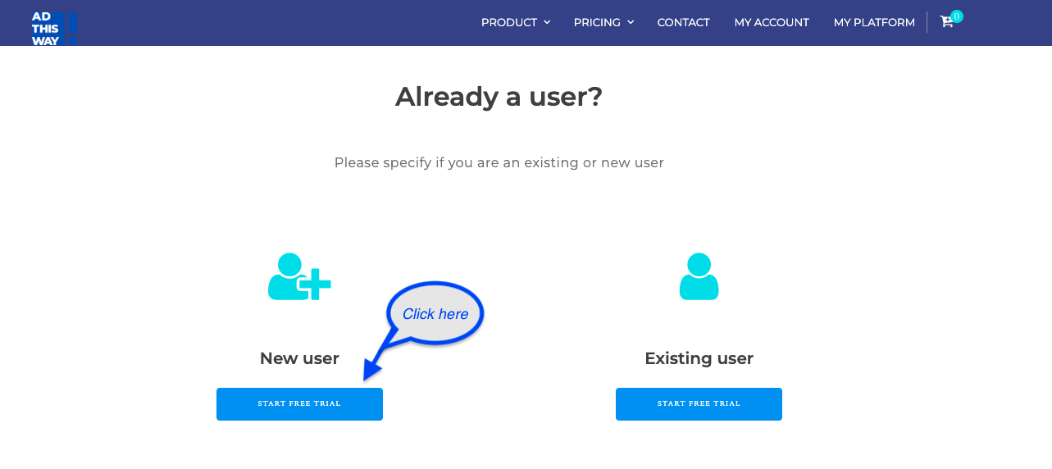Open MY PLATFORM from the navigation
This screenshot has height=469, width=1052.
874,22
